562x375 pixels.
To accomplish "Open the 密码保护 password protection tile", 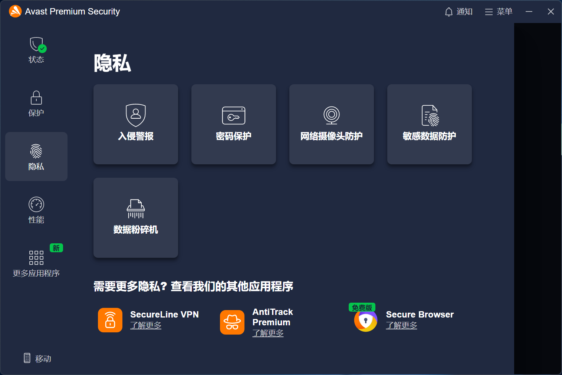I will tap(234, 124).
